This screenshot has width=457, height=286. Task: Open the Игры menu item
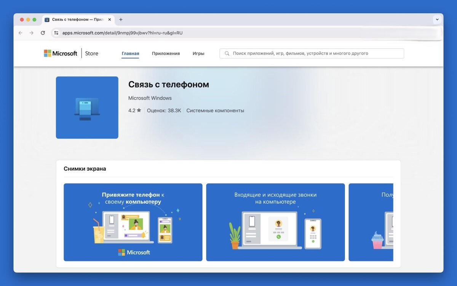(198, 54)
